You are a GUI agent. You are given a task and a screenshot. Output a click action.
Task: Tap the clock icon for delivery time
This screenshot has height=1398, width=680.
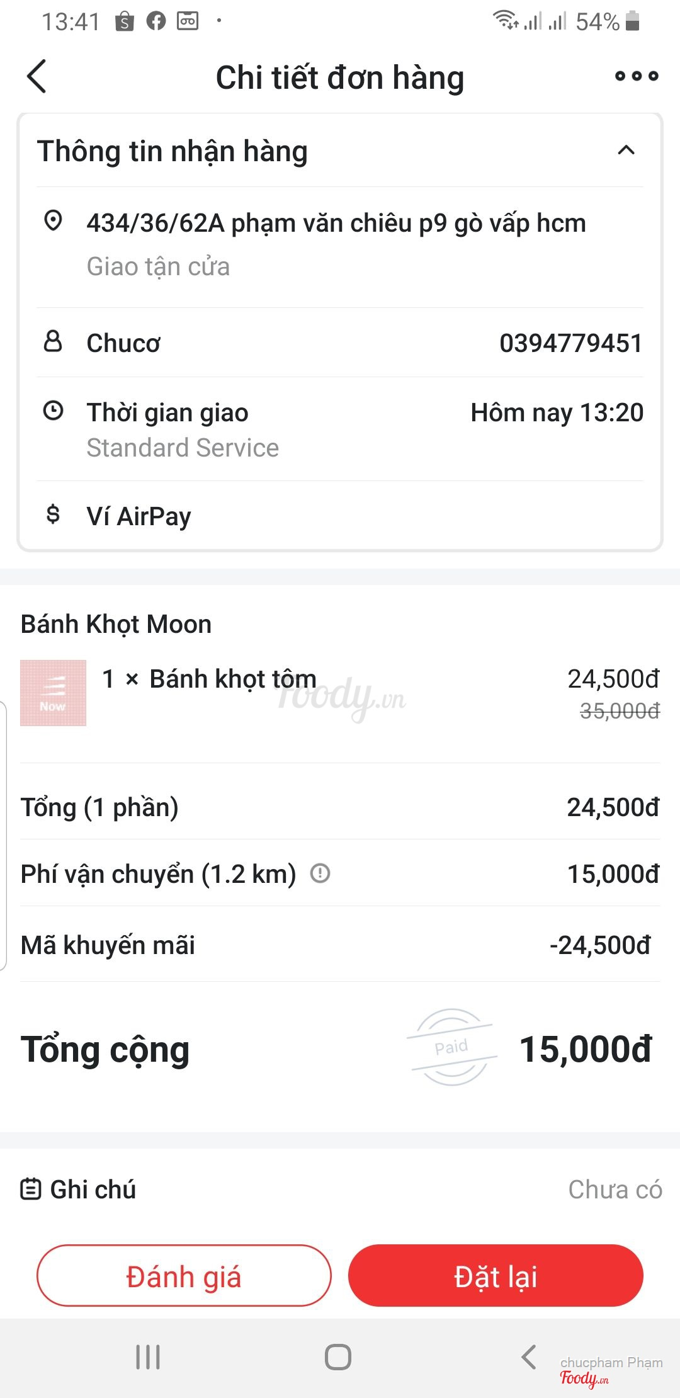tap(53, 411)
